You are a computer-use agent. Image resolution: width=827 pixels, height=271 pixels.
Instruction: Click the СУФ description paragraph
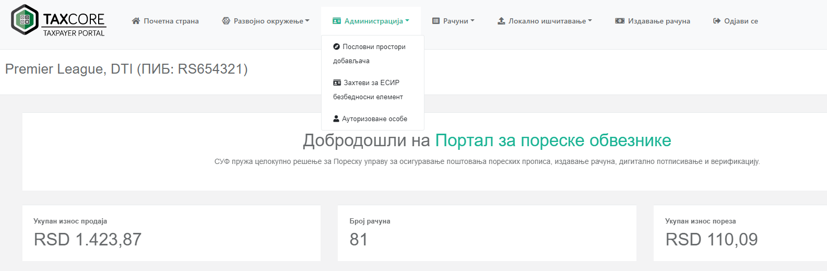(x=487, y=161)
